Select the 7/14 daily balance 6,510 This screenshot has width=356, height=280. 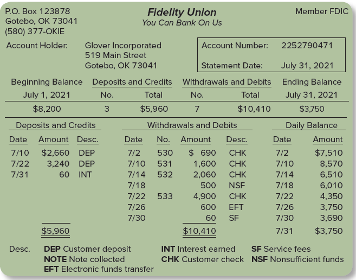point(331,175)
